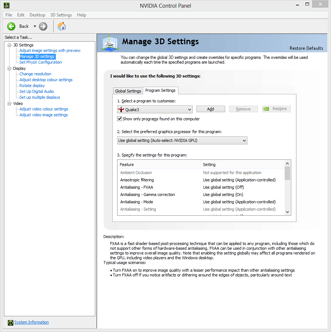
Task: Select the Antialiasing - Setting feature row
Action: 201,209
